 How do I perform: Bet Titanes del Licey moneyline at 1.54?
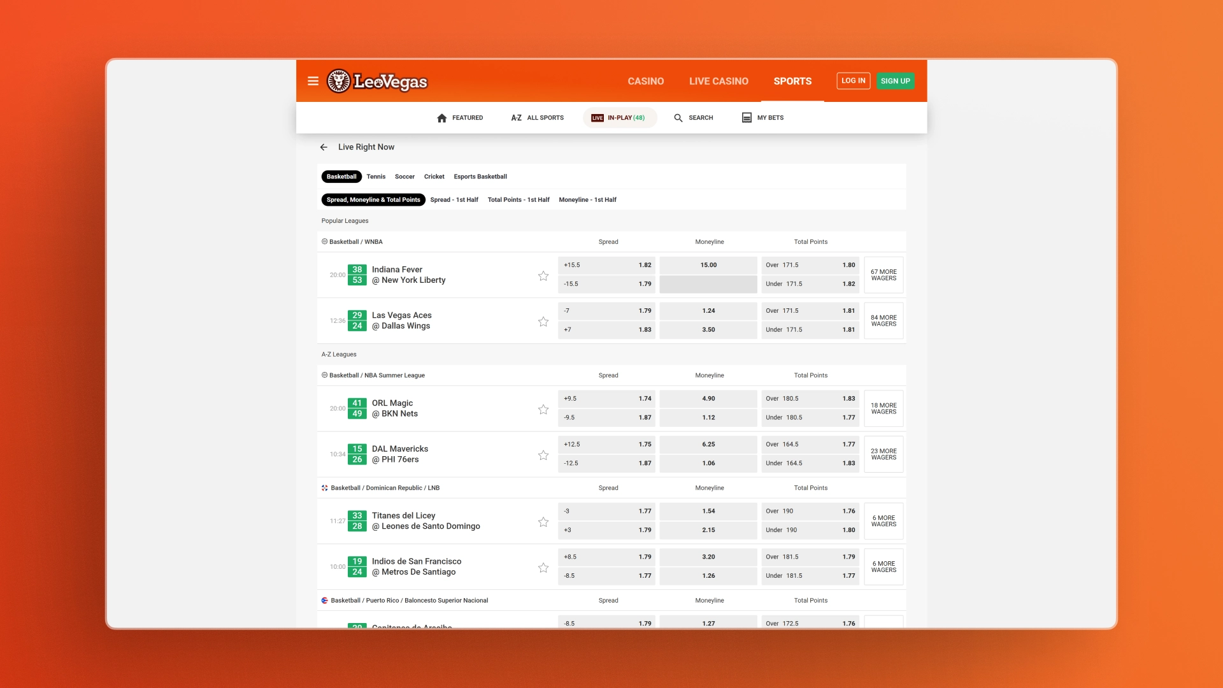click(x=708, y=511)
